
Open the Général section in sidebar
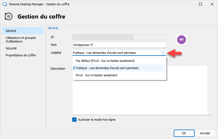click(11, 31)
